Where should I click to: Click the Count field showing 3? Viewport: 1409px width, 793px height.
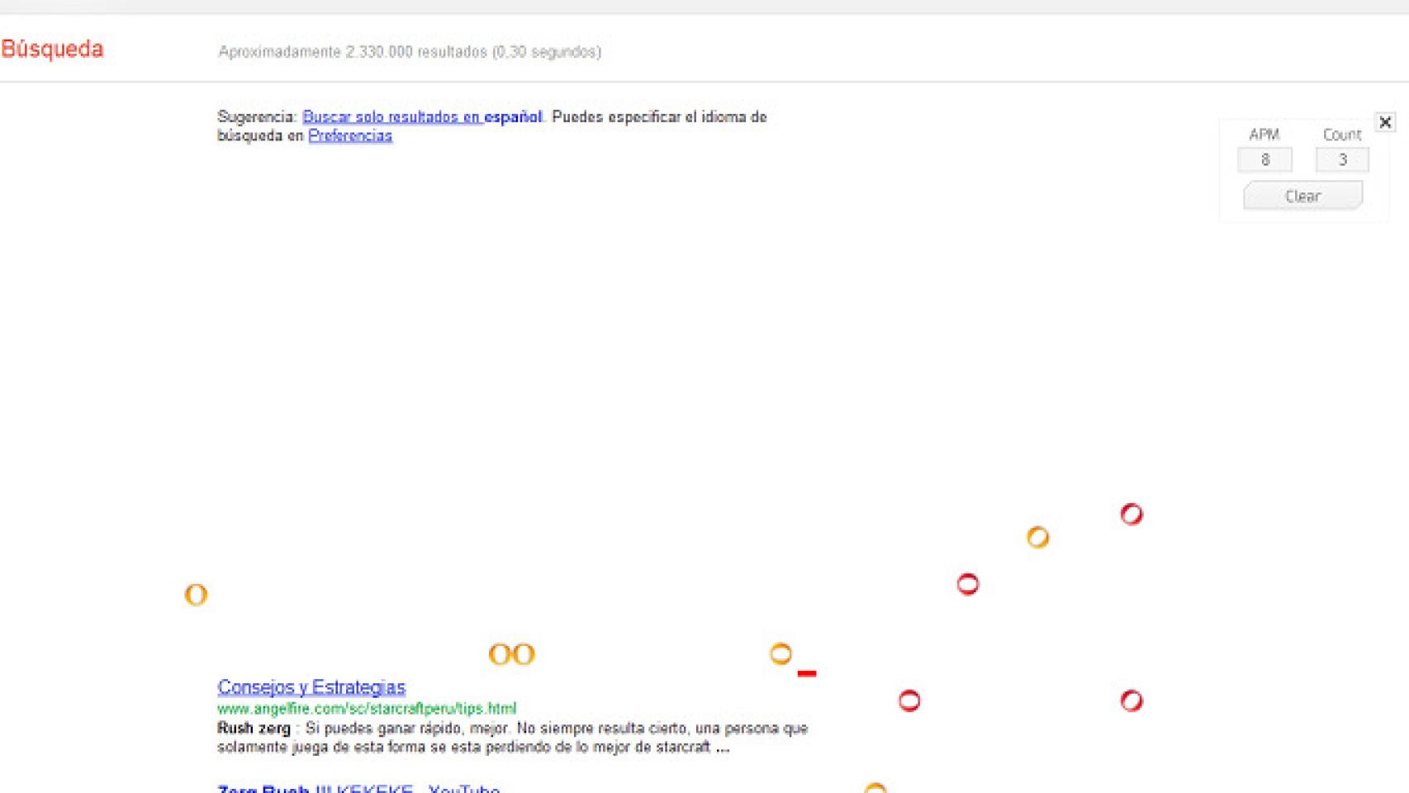click(x=1341, y=159)
